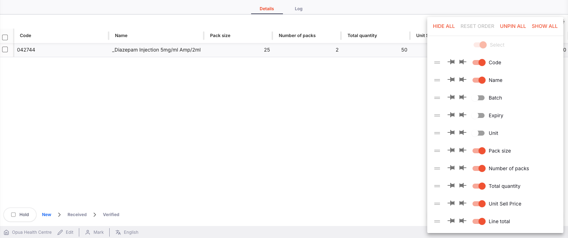Click the first pin icon in Total quantity row

[451, 186]
